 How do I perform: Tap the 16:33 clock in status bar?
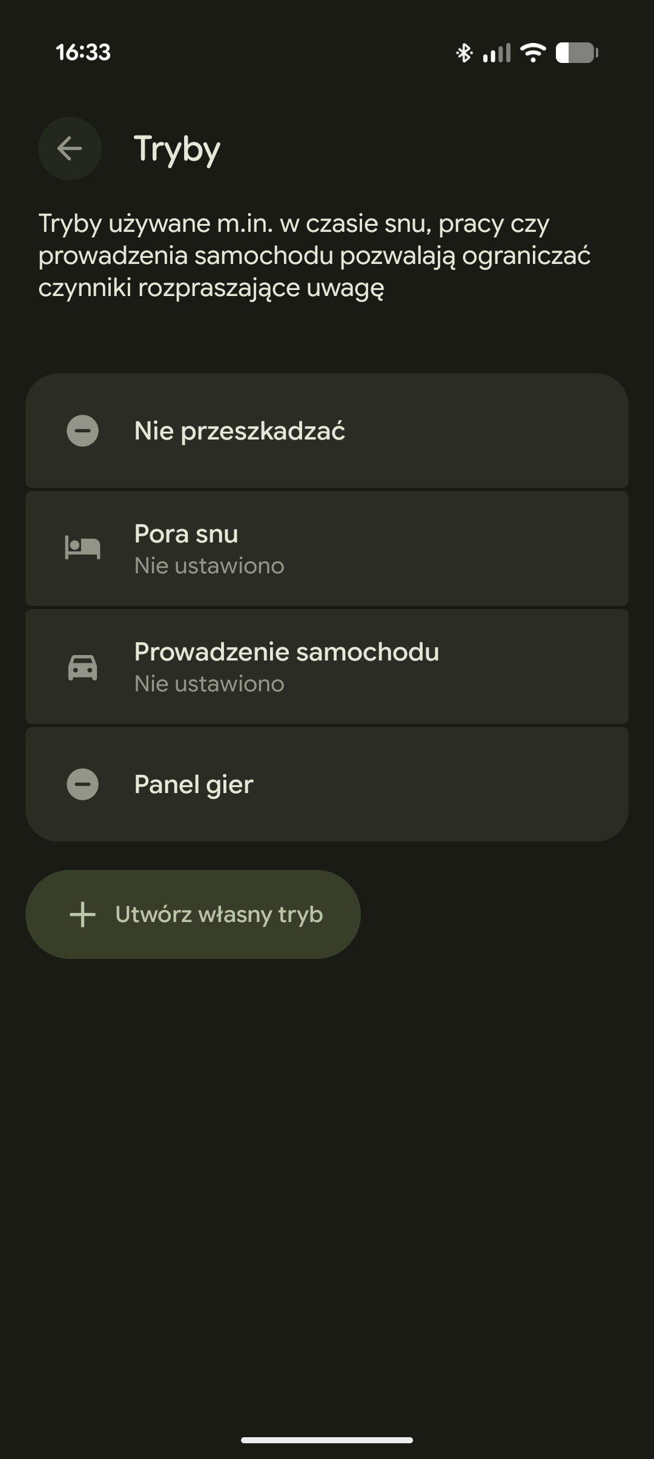click(84, 52)
